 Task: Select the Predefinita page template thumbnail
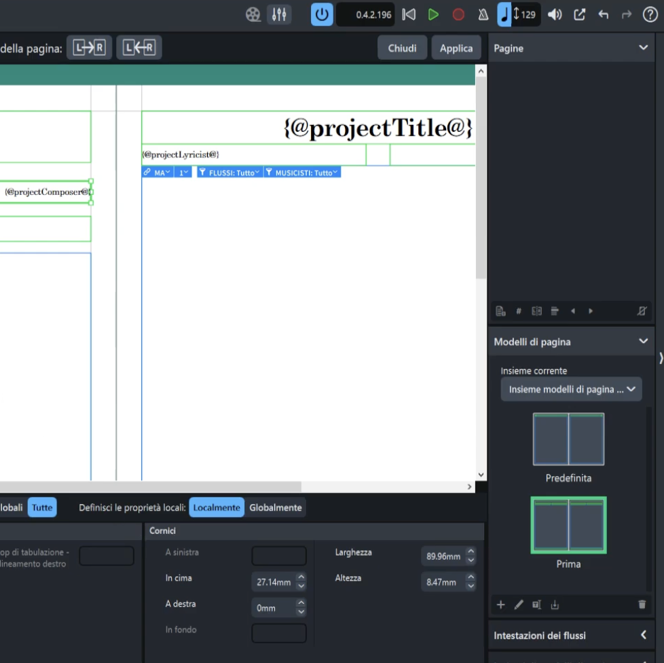[568, 440]
